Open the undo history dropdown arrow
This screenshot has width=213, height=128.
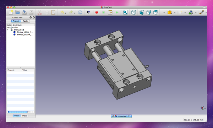[x=66, y=13]
